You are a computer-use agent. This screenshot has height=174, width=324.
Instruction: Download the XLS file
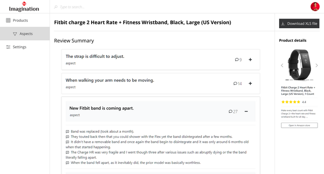299,24
